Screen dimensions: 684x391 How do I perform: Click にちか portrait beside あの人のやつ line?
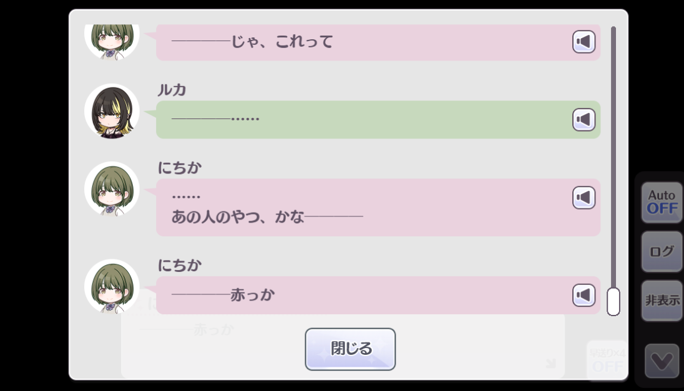[x=112, y=189]
